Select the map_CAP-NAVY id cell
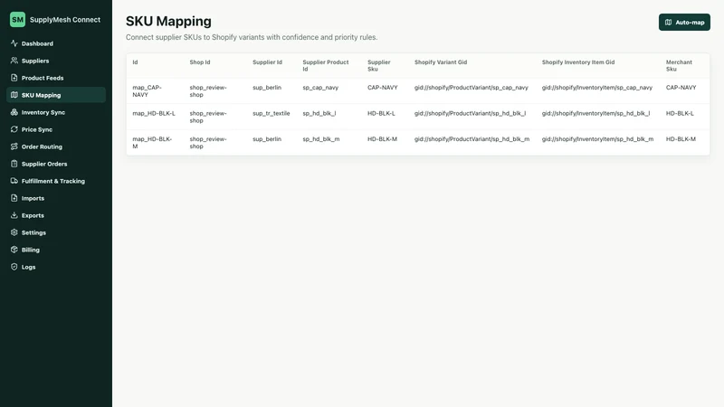724x407 pixels. coord(147,91)
